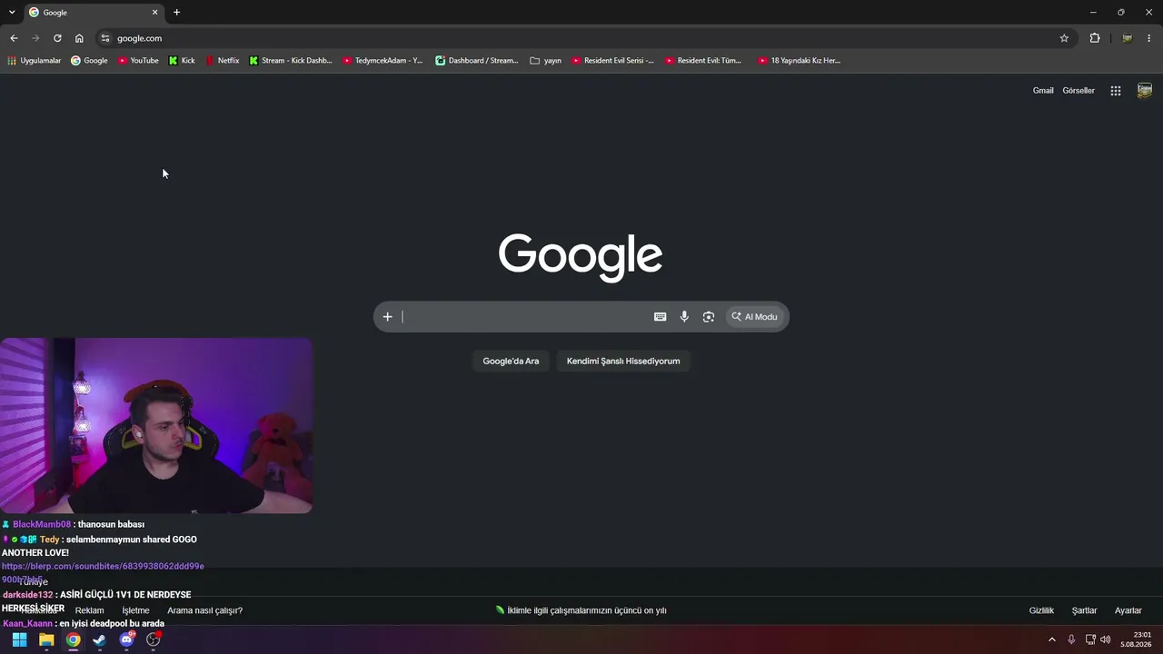The width and height of the screenshot is (1163, 654).
Task: Expand the yayın bookmarks folder
Action: coord(546,61)
